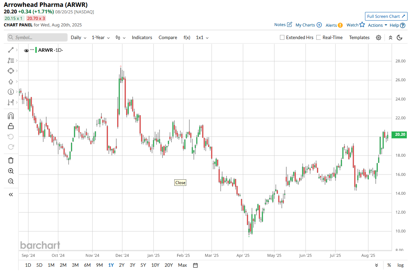Zoom in on the chart
This screenshot has width=412, height=276.
click(x=11, y=171)
